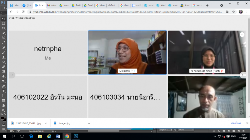Click the show all downloads button
This screenshot has width=250, height=140.
(236, 123)
